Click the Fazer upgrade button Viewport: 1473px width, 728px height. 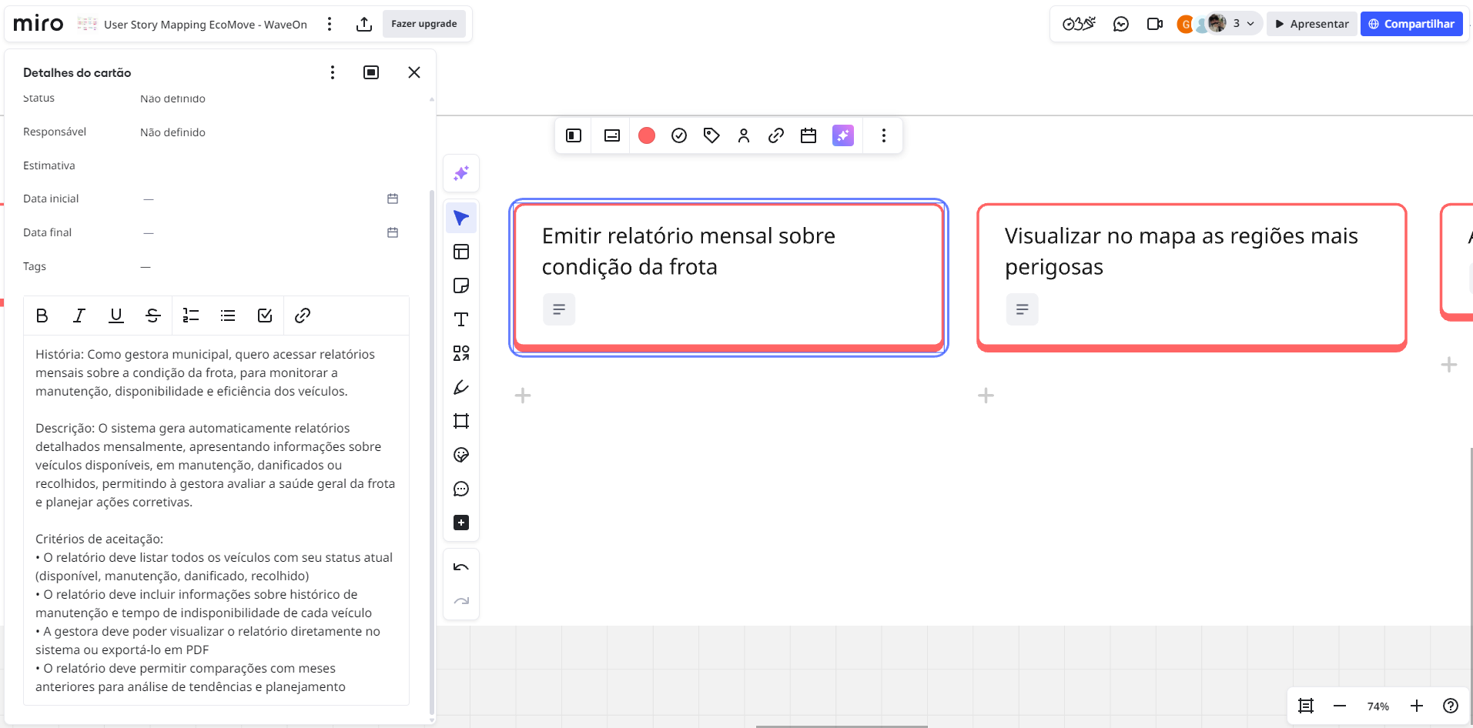[x=423, y=24]
